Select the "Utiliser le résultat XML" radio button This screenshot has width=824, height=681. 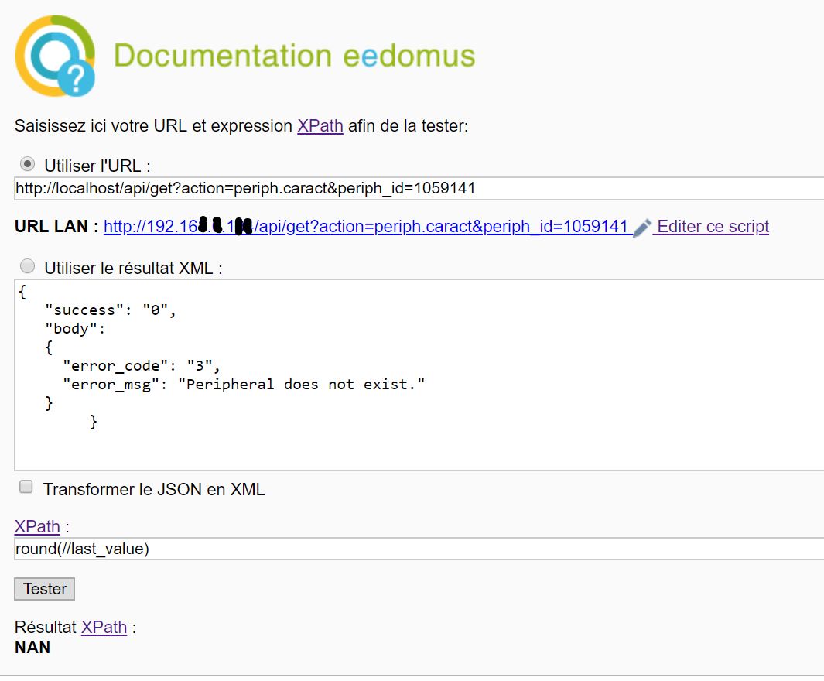27,267
